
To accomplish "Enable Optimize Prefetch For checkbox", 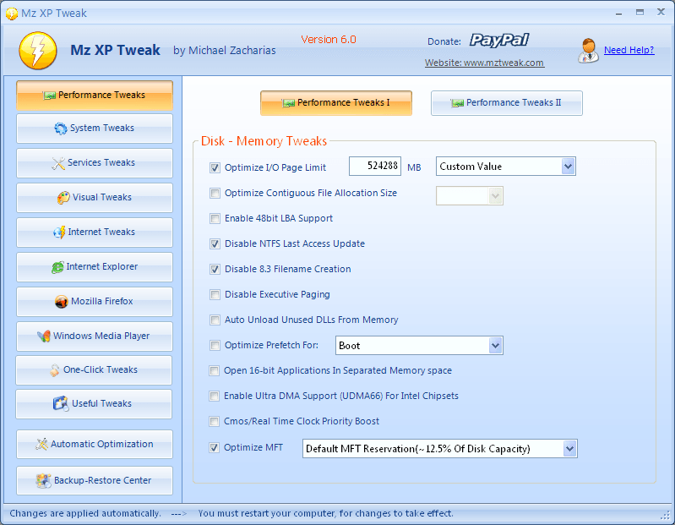I will 215,346.
